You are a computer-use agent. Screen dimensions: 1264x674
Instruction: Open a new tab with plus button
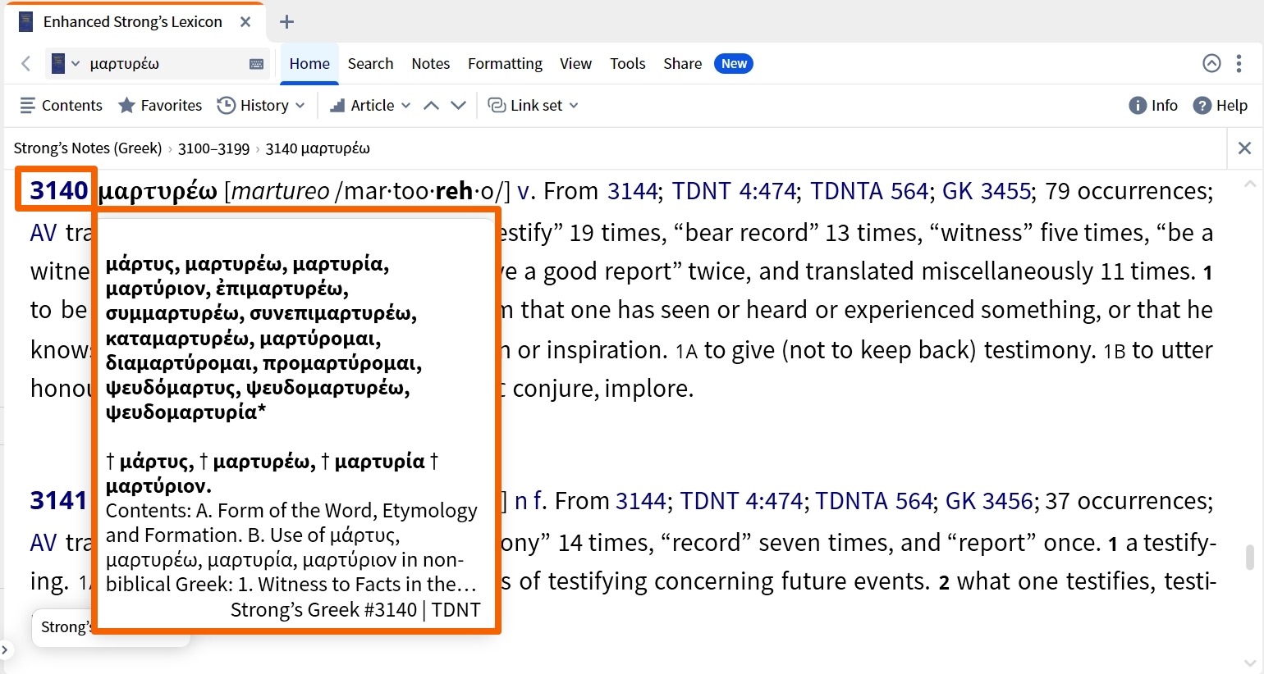point(286,22)
